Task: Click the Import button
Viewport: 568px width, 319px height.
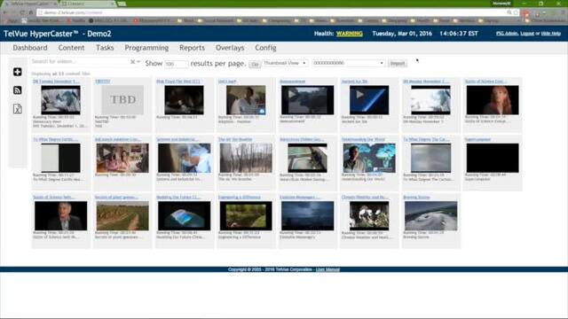Action: (398, 63)
